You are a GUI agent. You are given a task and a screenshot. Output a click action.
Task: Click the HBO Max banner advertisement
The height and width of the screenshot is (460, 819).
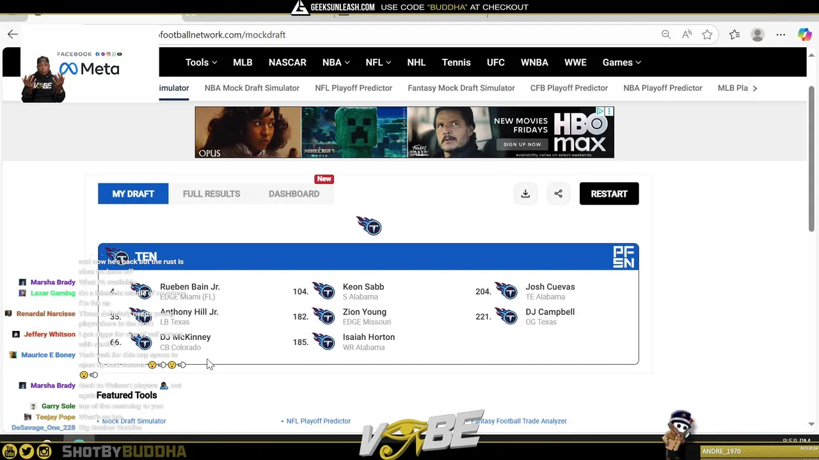[404, 132]
